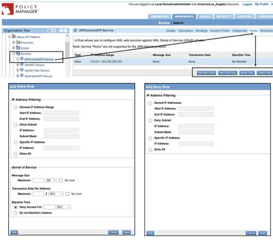Click the Start IP Address field in Allow Rule
Image resolution: width=273 pixels, height=240 pixels.
pyautogui.click(x=61, y=113)
